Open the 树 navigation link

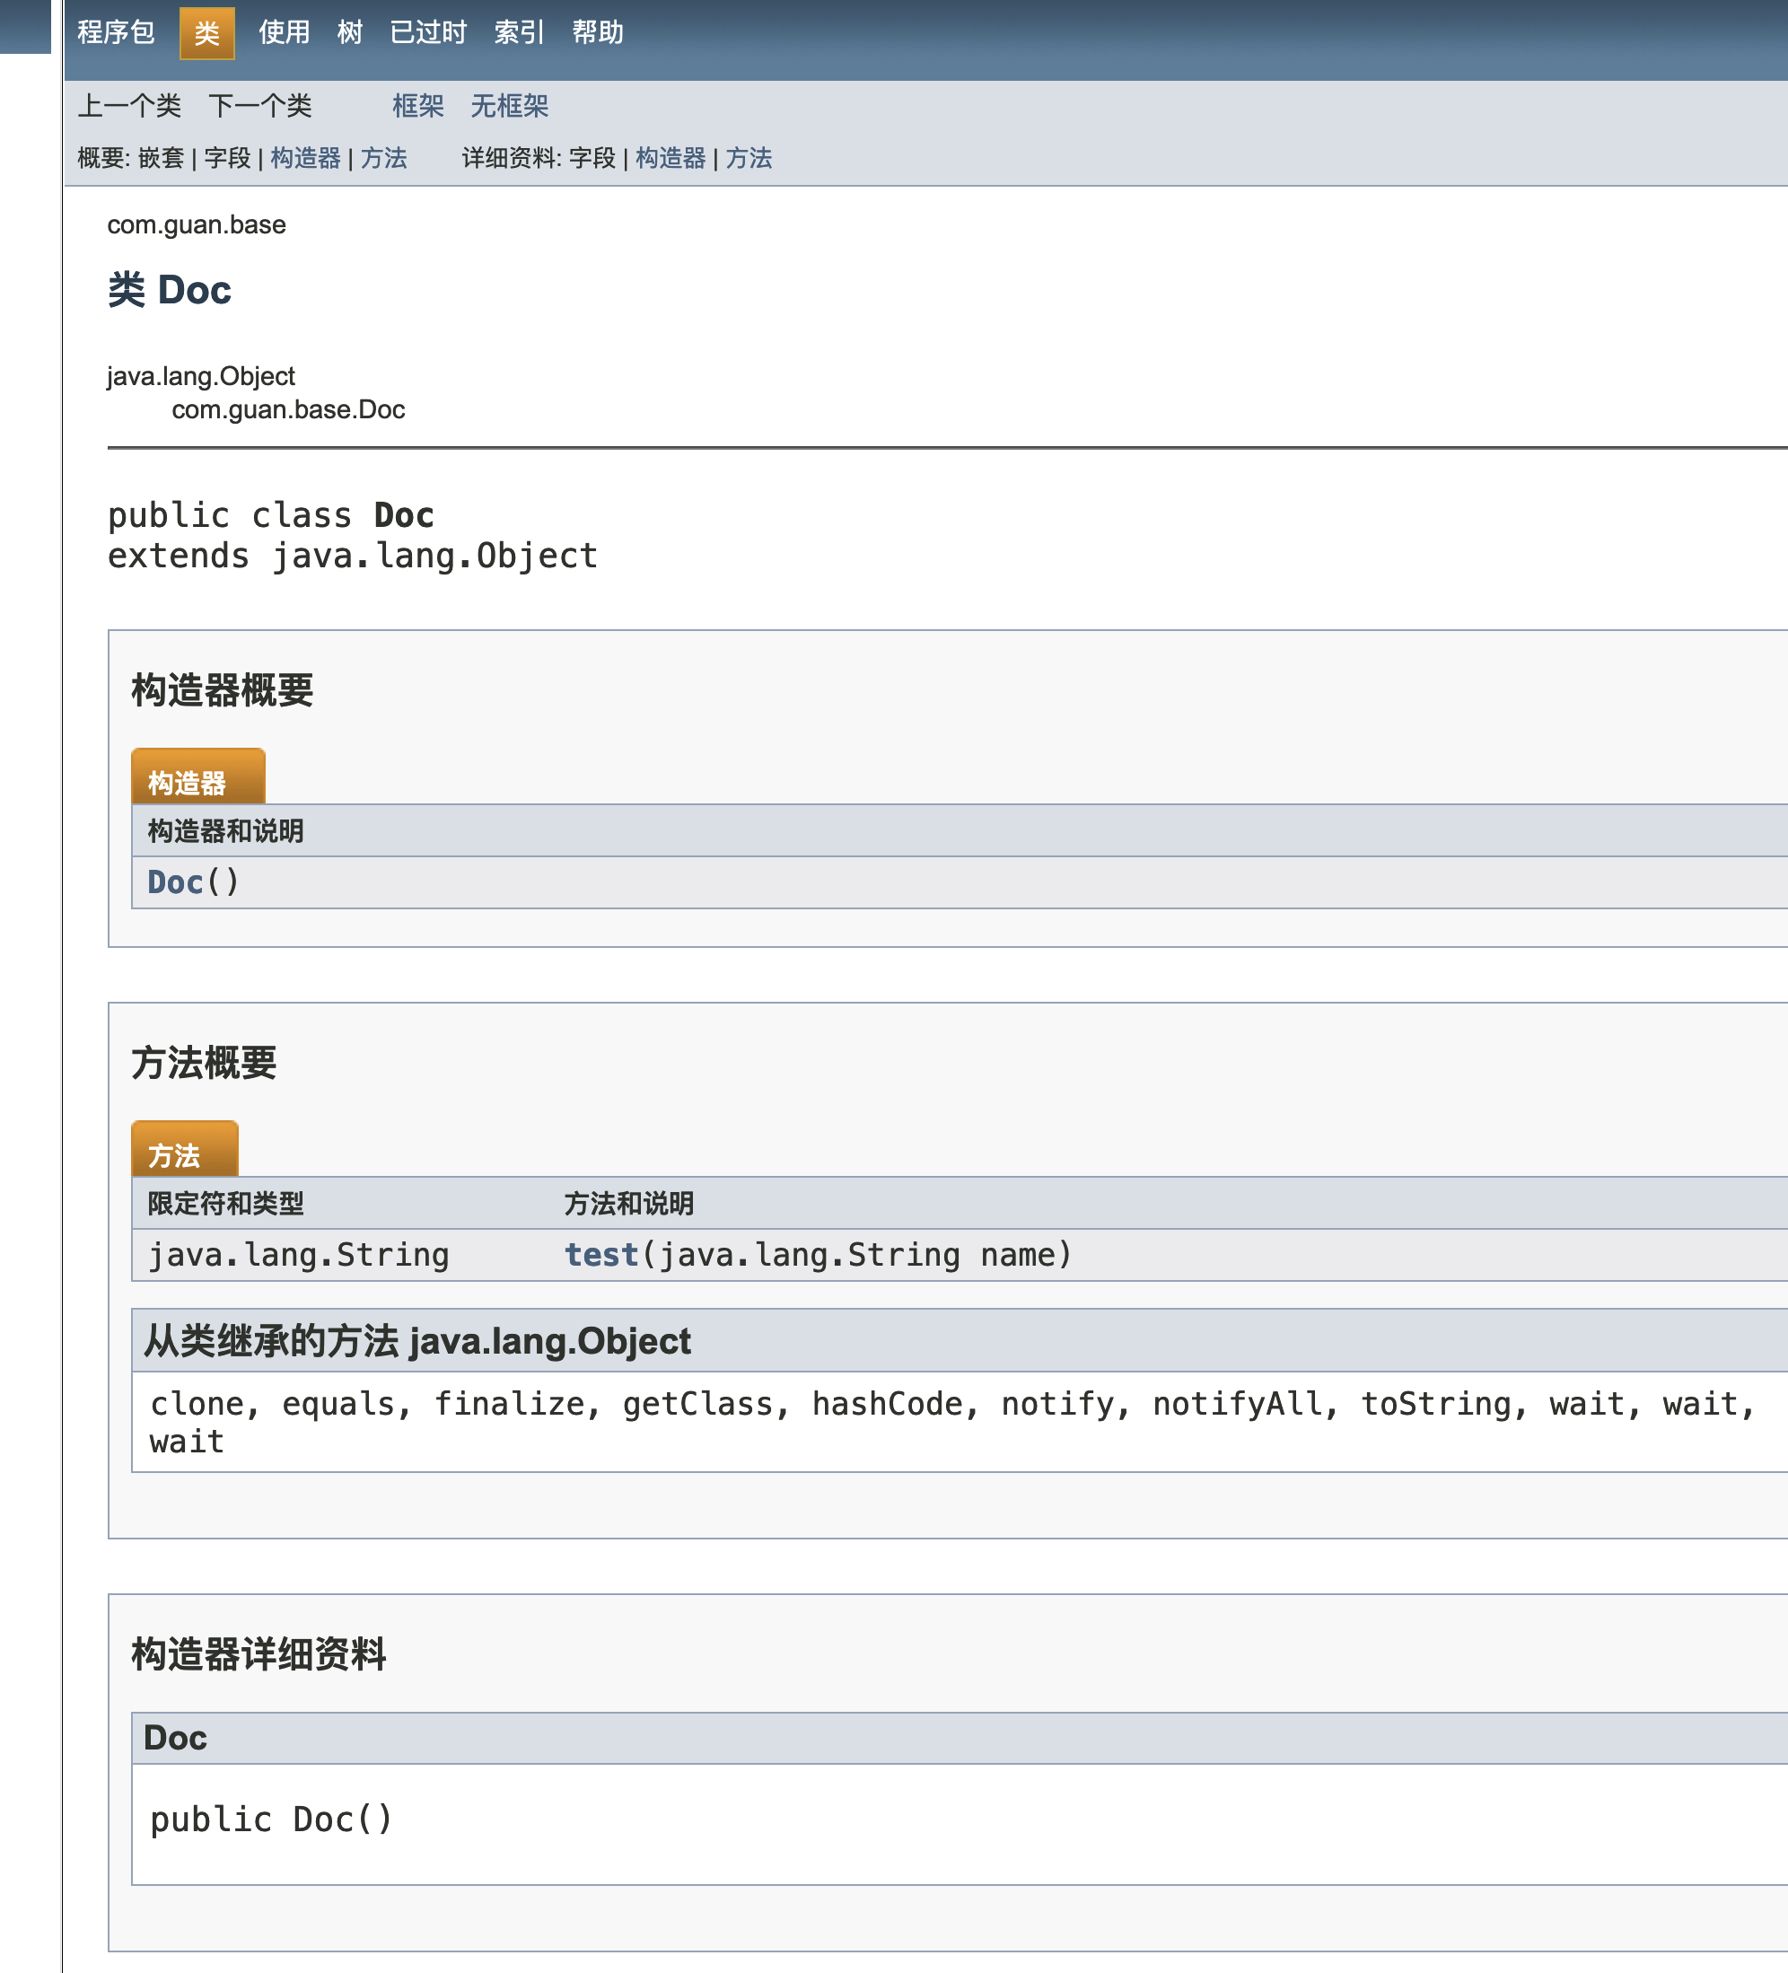349,32
